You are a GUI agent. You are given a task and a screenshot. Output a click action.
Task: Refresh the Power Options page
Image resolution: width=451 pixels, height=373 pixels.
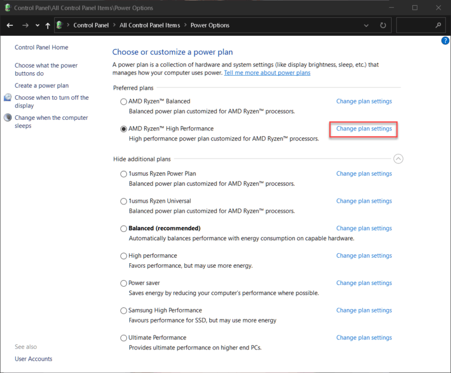pyautogui.click(x=383, y=25)
